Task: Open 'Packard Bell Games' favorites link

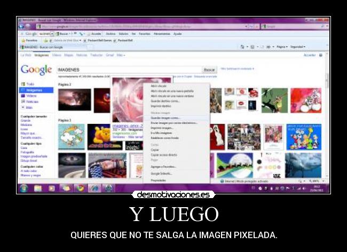Action: (98, 41)
